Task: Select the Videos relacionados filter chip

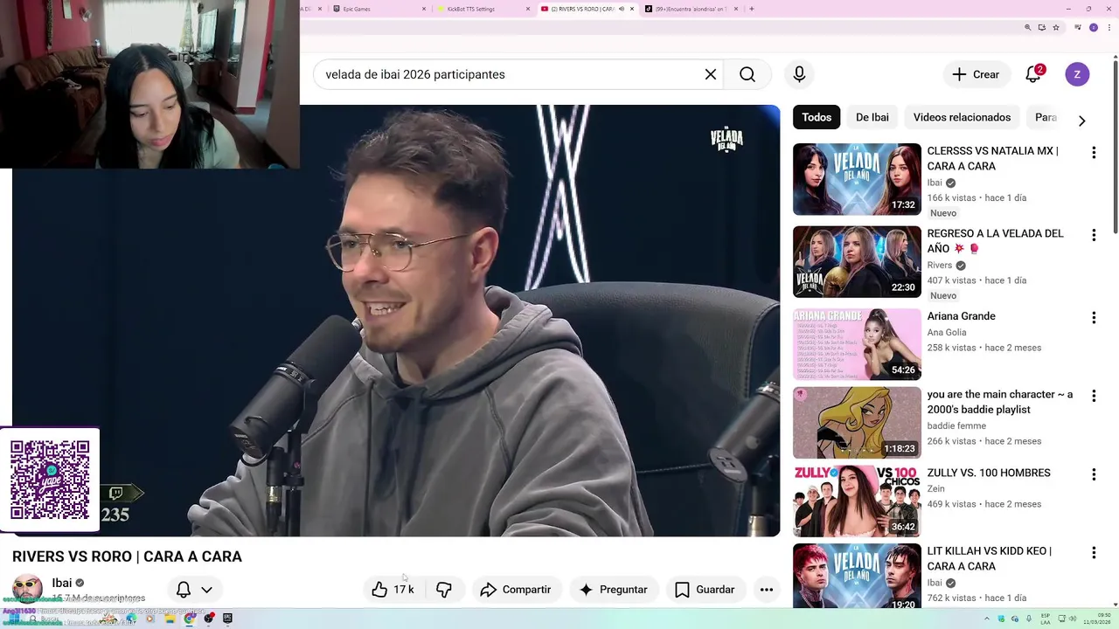Action: click(x=962, y=117)
